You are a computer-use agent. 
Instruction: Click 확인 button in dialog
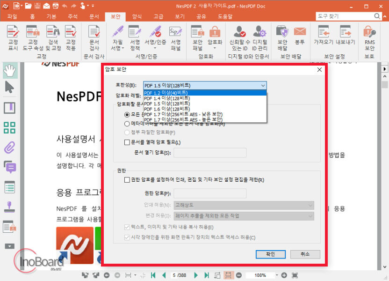[271, 254]
